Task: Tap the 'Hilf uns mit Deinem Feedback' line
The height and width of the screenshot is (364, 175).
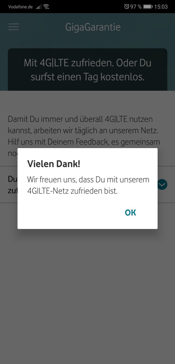Action: tap(84, 142)
